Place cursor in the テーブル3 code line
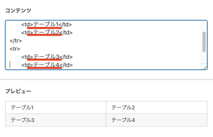 point(47,57)
